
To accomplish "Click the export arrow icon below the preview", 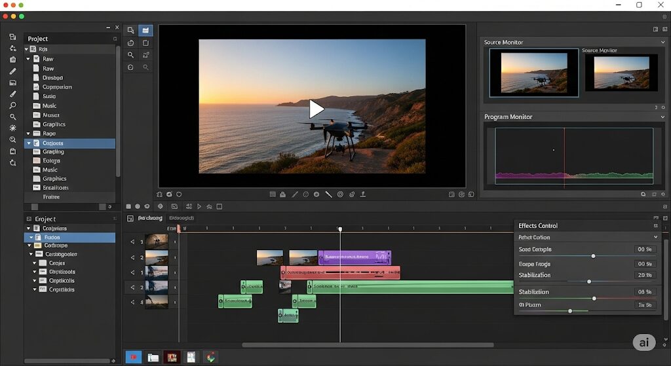I will click(x=363, y=194).
